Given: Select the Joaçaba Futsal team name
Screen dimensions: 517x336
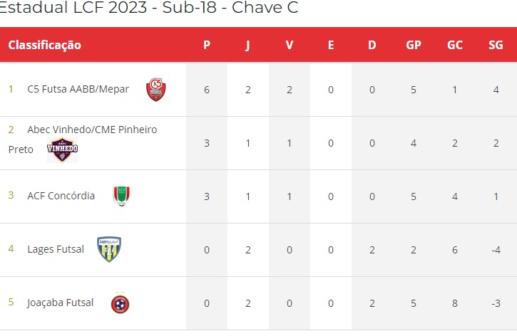Looking at the screenshot, I should pyautogui.click(x=61, y=303).
